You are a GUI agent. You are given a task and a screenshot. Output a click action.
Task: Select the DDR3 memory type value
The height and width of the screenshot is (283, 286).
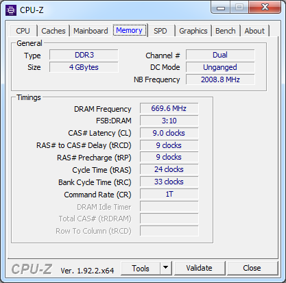[84, 55]
